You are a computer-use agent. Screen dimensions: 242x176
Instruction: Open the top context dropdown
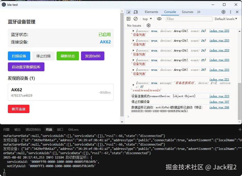[147, 19]
